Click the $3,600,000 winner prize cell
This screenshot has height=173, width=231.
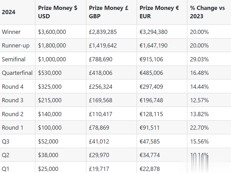(x=52, y=32)
